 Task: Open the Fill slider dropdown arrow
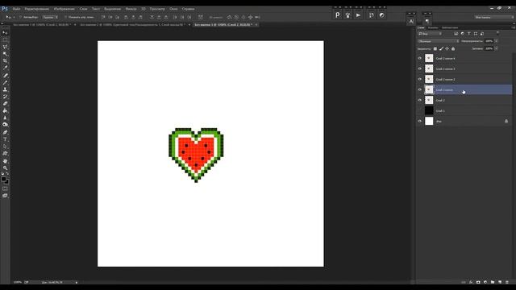click(x=497, y=48)
